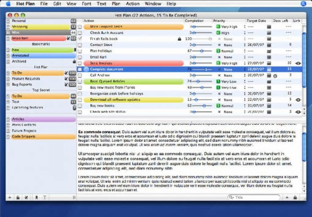Click the Very High priority badge on More Leopard Tests
Image resolution: width=312 pixels, height=217 pixels.
tap(218, 27)
